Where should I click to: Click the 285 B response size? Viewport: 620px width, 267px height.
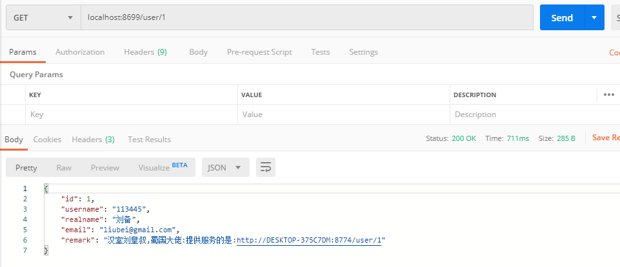click(566, 138)
